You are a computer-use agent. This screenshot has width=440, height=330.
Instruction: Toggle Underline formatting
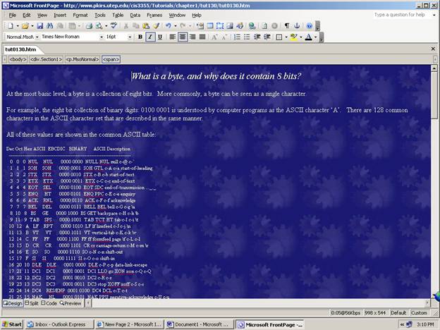coord(160,37)
